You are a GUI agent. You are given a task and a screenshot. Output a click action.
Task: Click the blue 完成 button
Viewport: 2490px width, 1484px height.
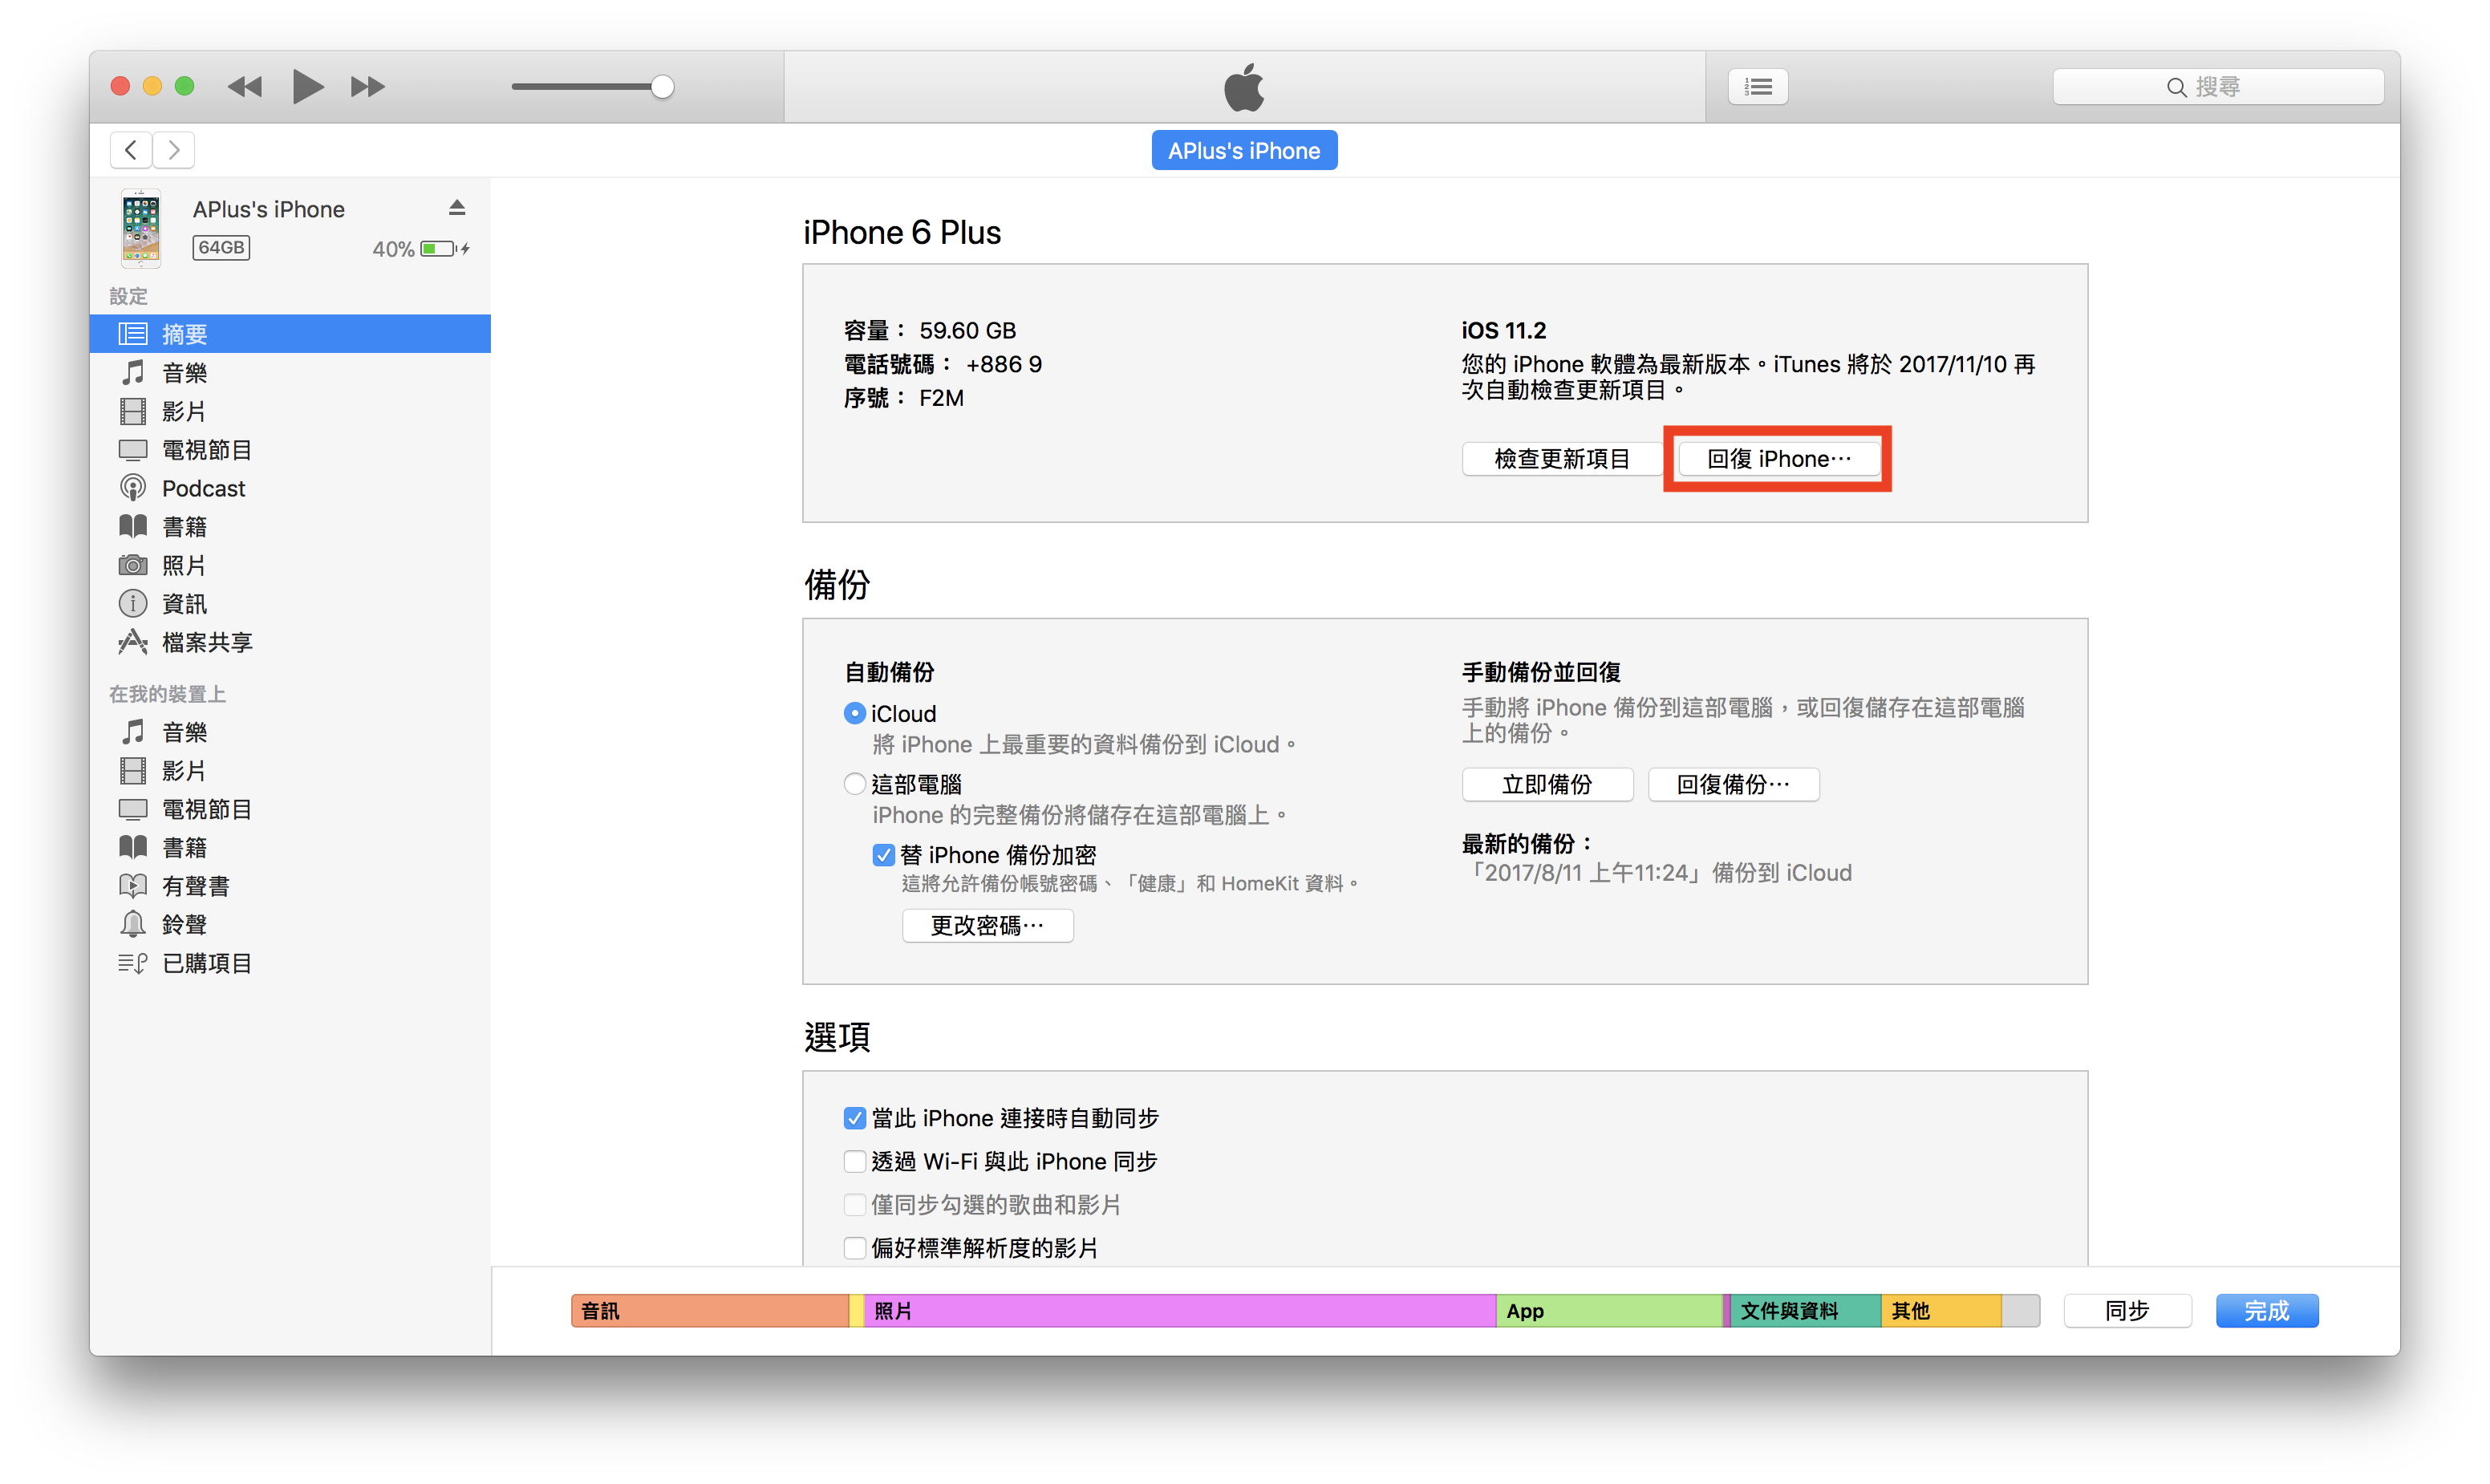[x=2266, y=1311]
